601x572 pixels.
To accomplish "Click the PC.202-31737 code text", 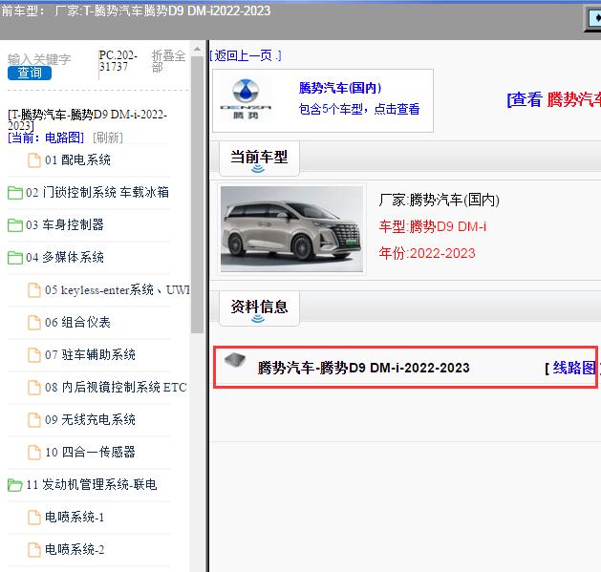I will 118,61.
